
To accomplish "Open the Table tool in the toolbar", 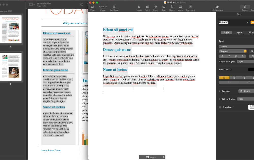I will click(x=148, y=7).
